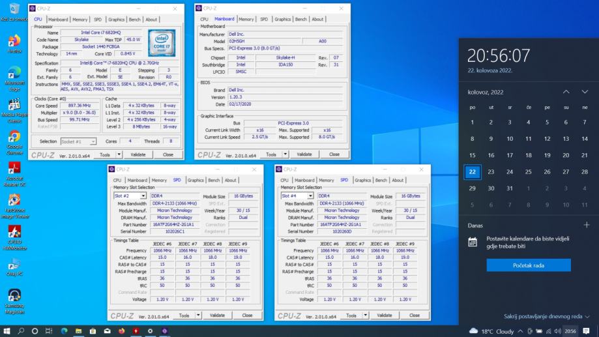599x337 pixels.
Task: Select day 15 in the calendar
Action: click(x=473, y=155)
